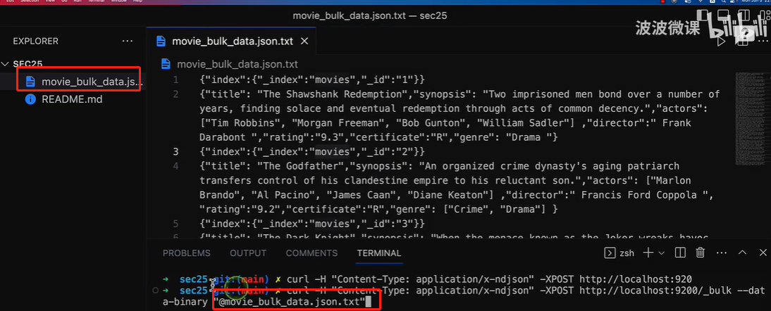Viewport: 771px width, 311px height.
Task: Click the info icon beside README.md
Action: click(30, 100)
